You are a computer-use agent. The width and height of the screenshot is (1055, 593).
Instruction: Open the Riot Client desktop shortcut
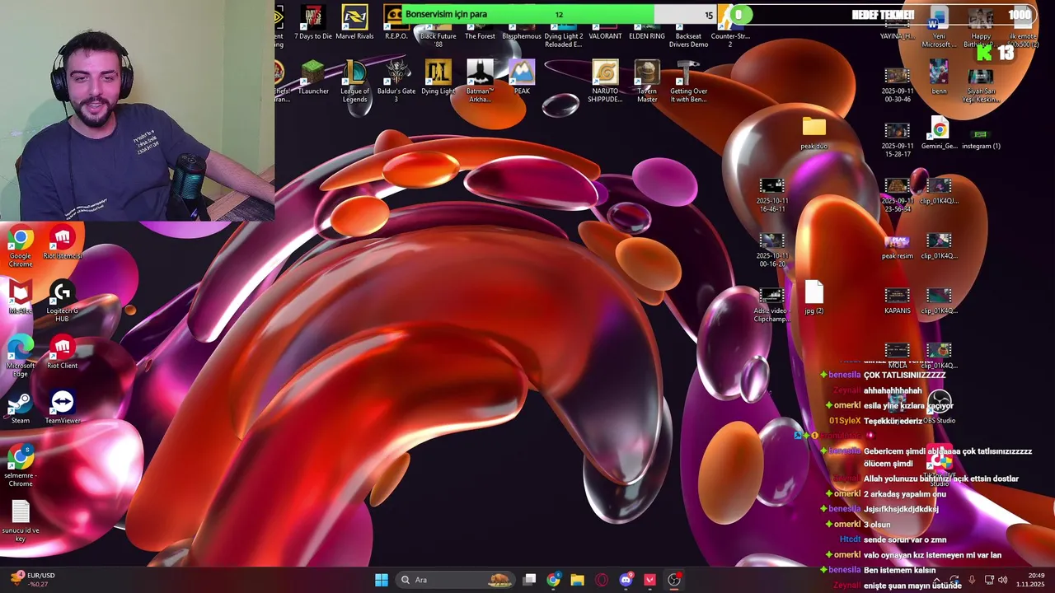click(63, 353)
